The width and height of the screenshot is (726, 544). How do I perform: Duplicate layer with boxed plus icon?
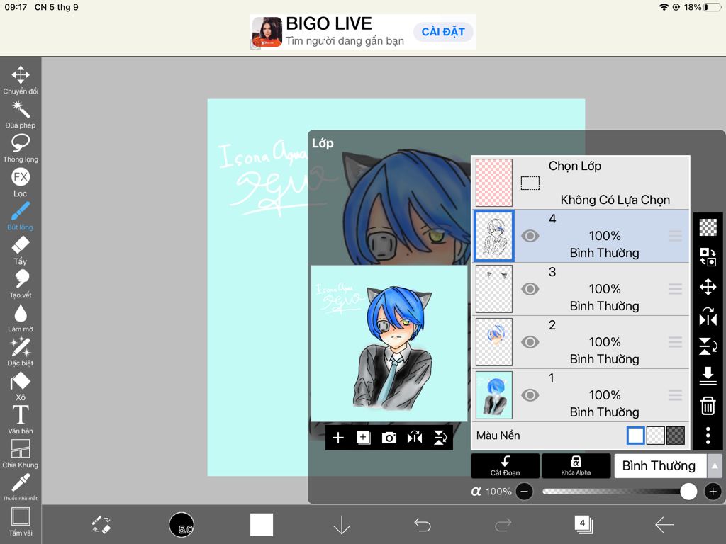click(x=364, y=438)
